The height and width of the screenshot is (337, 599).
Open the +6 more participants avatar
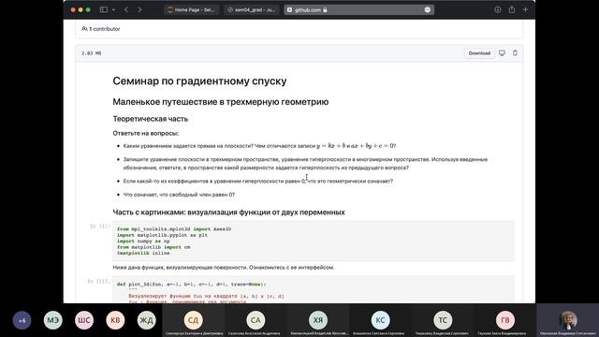point(22,320)
